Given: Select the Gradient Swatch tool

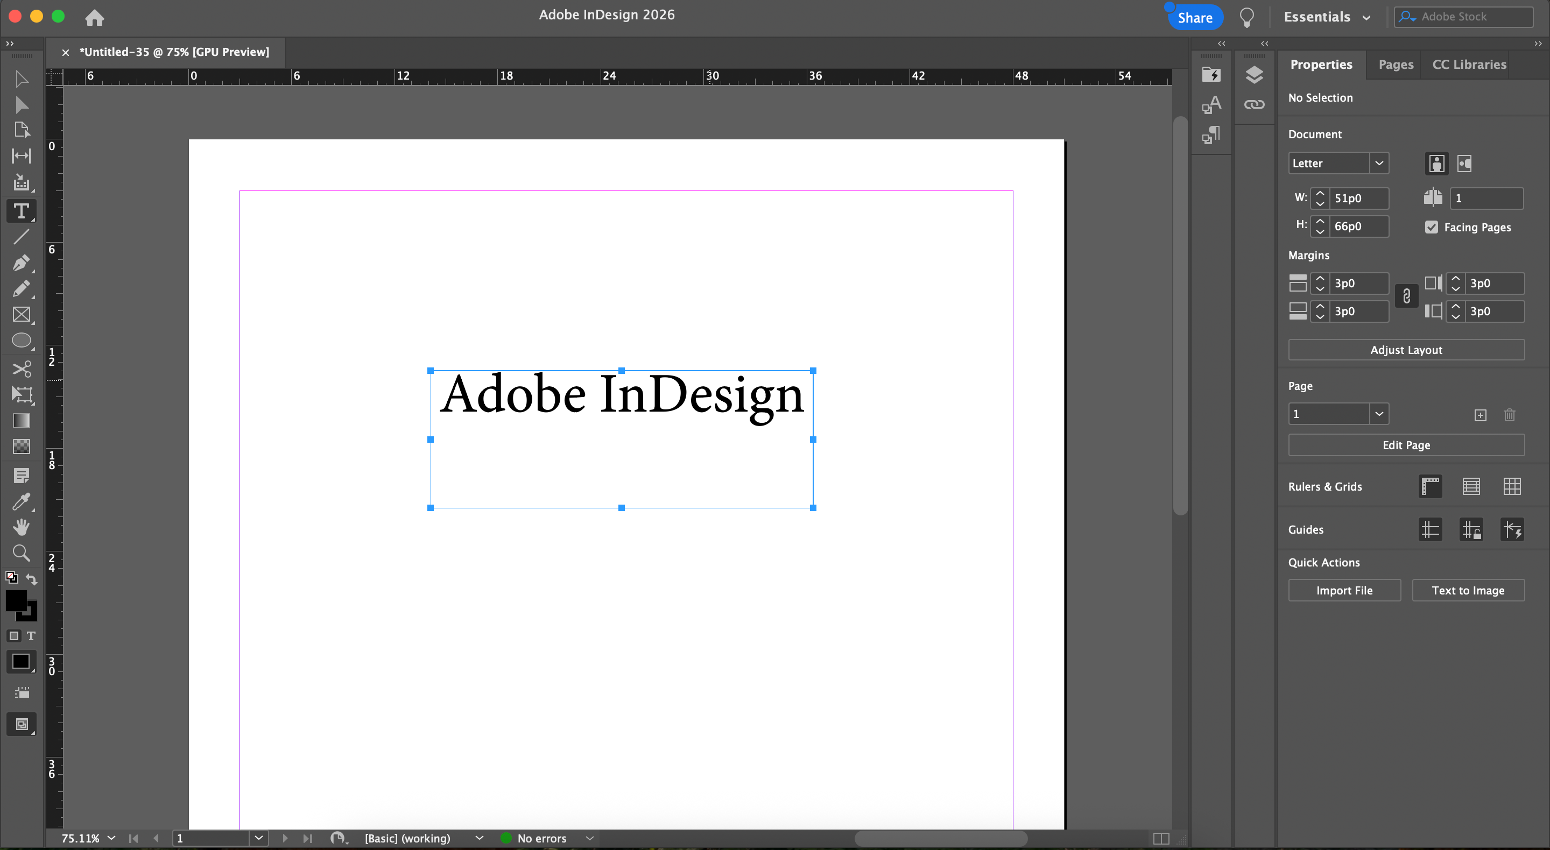Looking at the screenshot, I should coord(21,421).
